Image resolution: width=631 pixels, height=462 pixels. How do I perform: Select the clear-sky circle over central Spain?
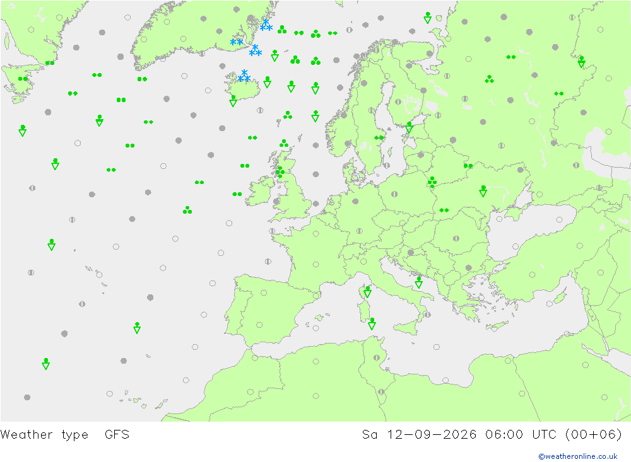(264, 292)
